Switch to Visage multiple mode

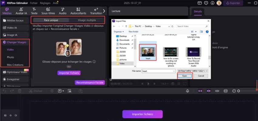[x=86, y=20]
